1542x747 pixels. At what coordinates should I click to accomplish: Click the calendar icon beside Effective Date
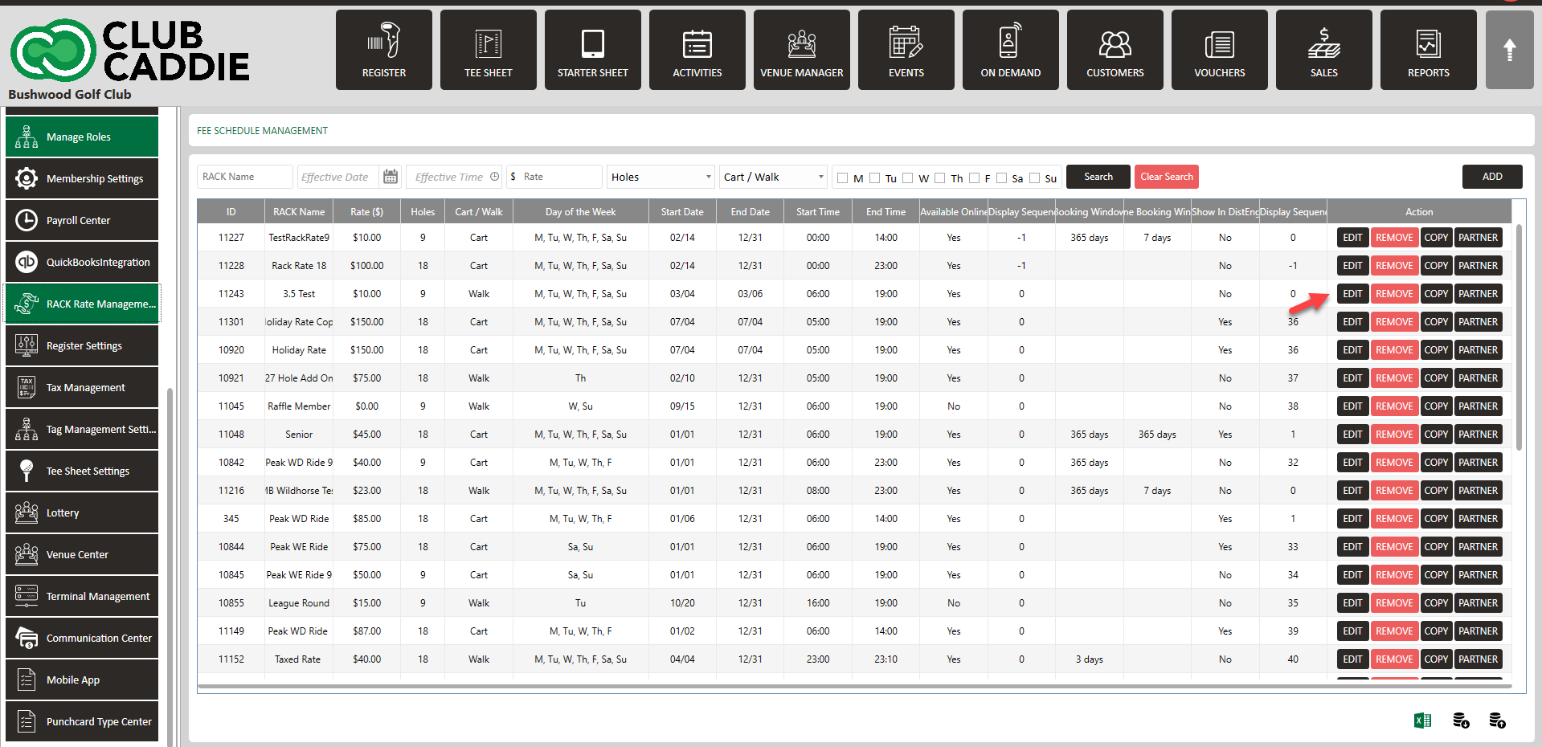tap(391, 177)
